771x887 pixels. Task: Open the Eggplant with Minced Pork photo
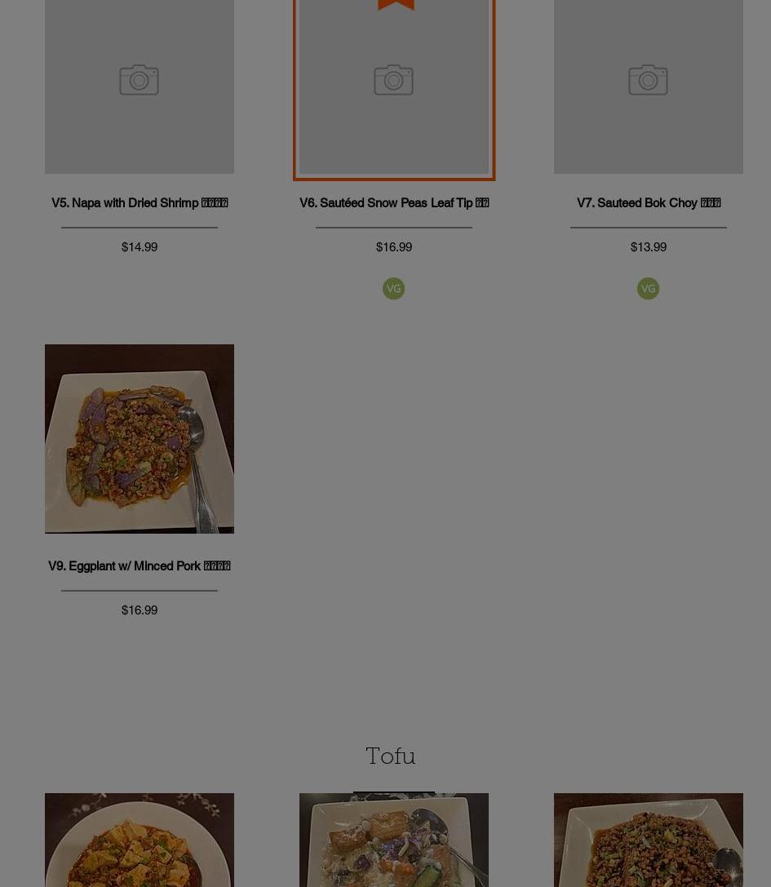pos(140,439)
